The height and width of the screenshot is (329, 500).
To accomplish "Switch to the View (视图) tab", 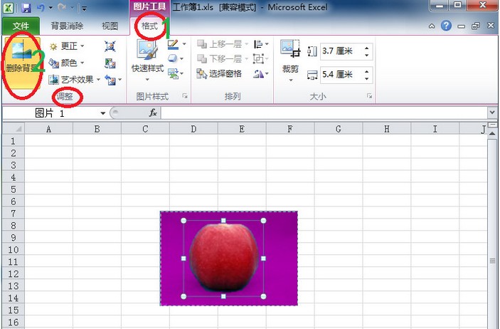I will (x=110, y=26).
